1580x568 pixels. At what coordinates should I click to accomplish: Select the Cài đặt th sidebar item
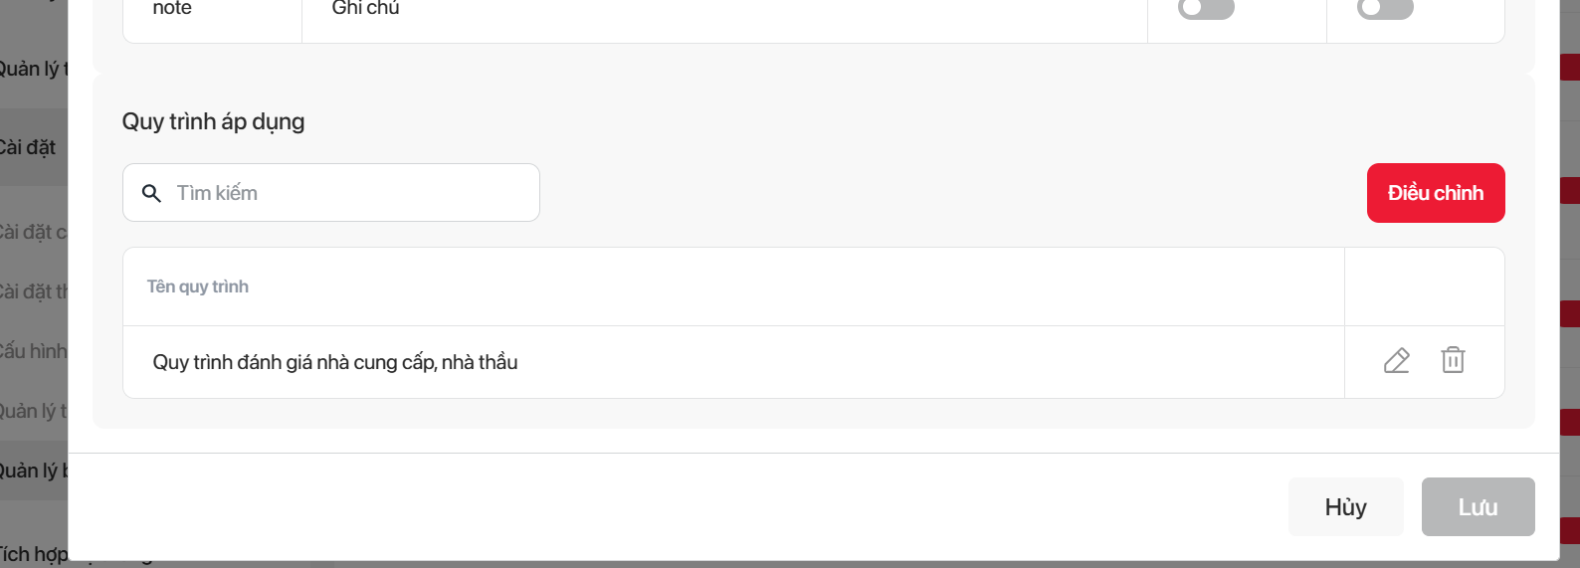pos(33,291)
